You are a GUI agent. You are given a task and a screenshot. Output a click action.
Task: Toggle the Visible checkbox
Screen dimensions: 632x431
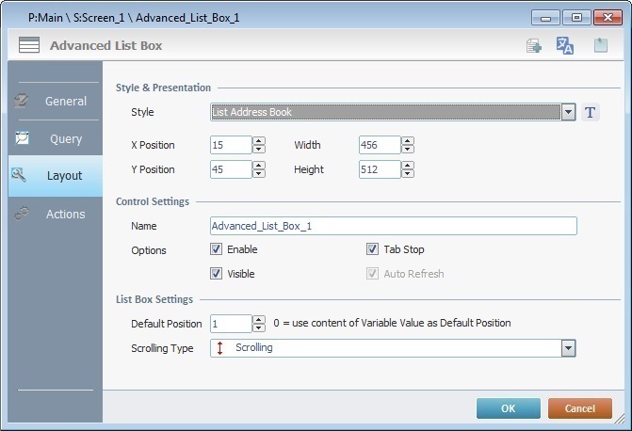pos(216,274)
